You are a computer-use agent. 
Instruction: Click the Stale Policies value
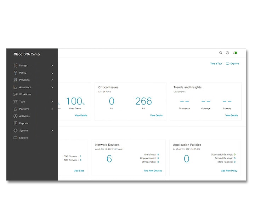point(235,162)
